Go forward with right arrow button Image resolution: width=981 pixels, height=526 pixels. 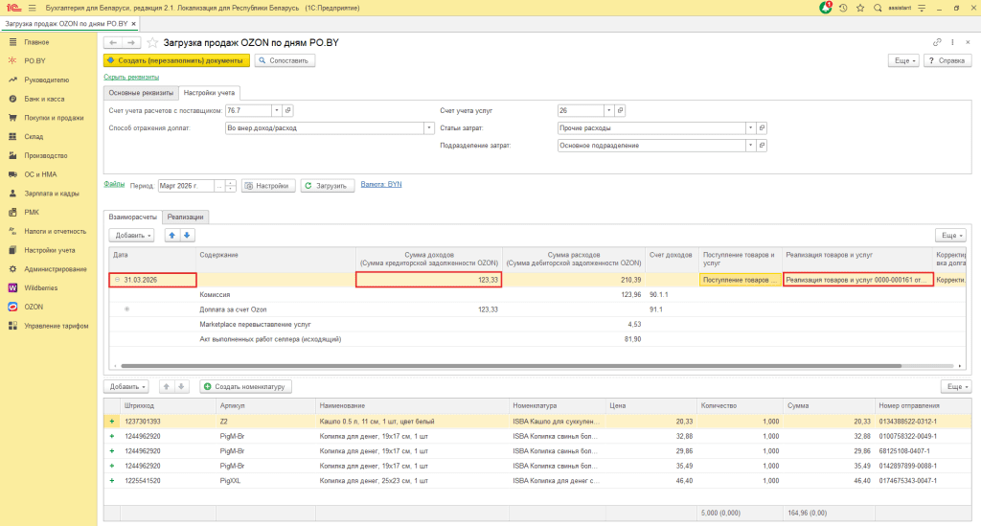pyautogui.click(x=131, y=42)
